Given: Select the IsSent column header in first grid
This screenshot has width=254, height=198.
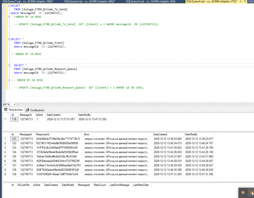Looking at the screenshot, I should click(39, 115).
